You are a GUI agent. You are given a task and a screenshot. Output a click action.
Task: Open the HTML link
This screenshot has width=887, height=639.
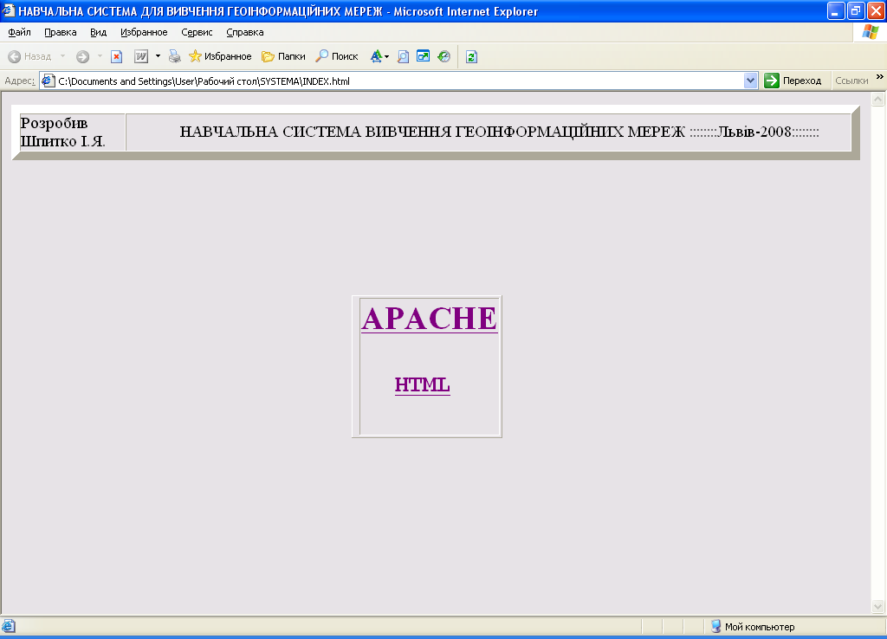point(423,384)
